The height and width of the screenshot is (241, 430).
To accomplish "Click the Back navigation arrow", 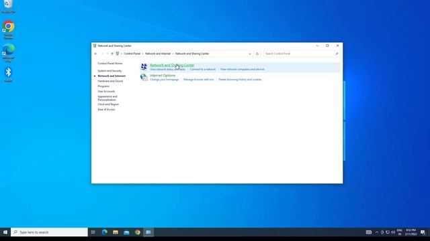I will pos(95,54).
